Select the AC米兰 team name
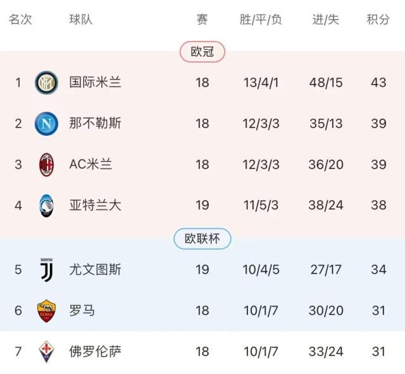Image resolution: width=405 pixels, height=374 pixels. point(91,164)
